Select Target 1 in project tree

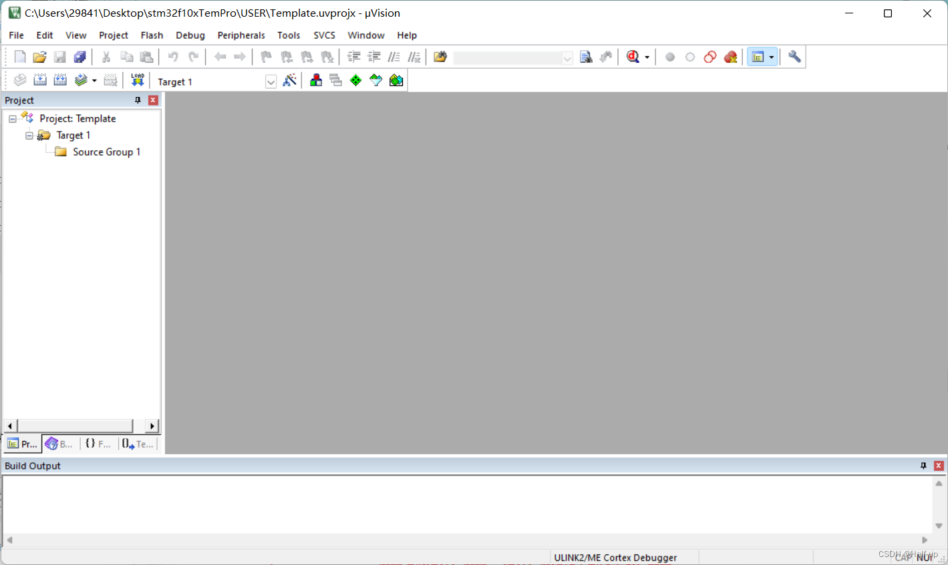73,136
